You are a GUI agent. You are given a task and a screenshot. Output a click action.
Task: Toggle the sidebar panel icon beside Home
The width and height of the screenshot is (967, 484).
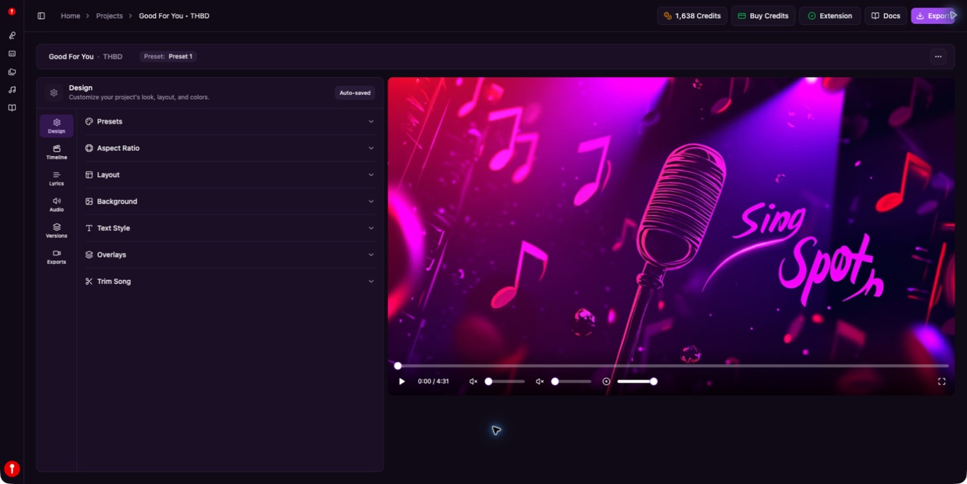coord(41,16)
